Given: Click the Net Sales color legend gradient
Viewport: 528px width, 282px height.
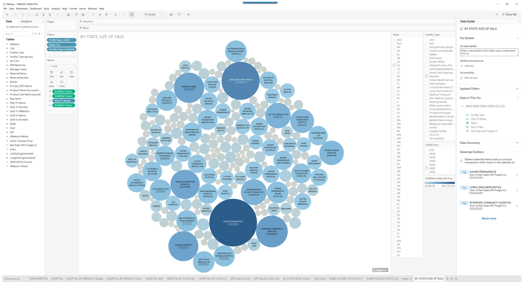Looking at the screenshot, I should [x=439, y=183].
